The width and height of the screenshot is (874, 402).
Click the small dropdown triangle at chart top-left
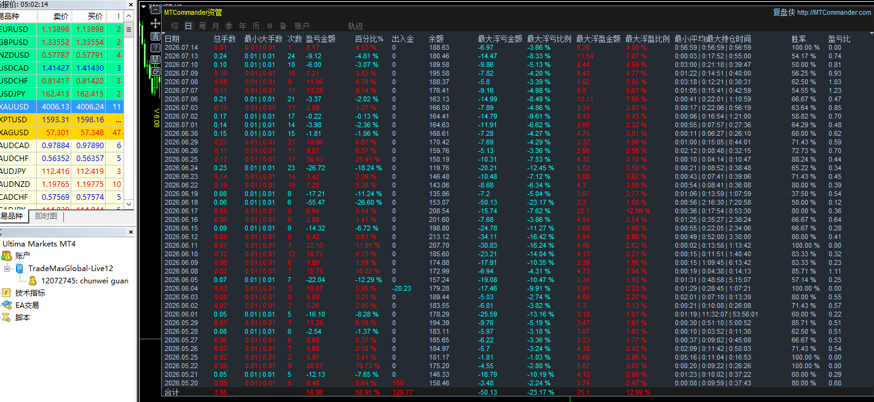coord(144,7)
